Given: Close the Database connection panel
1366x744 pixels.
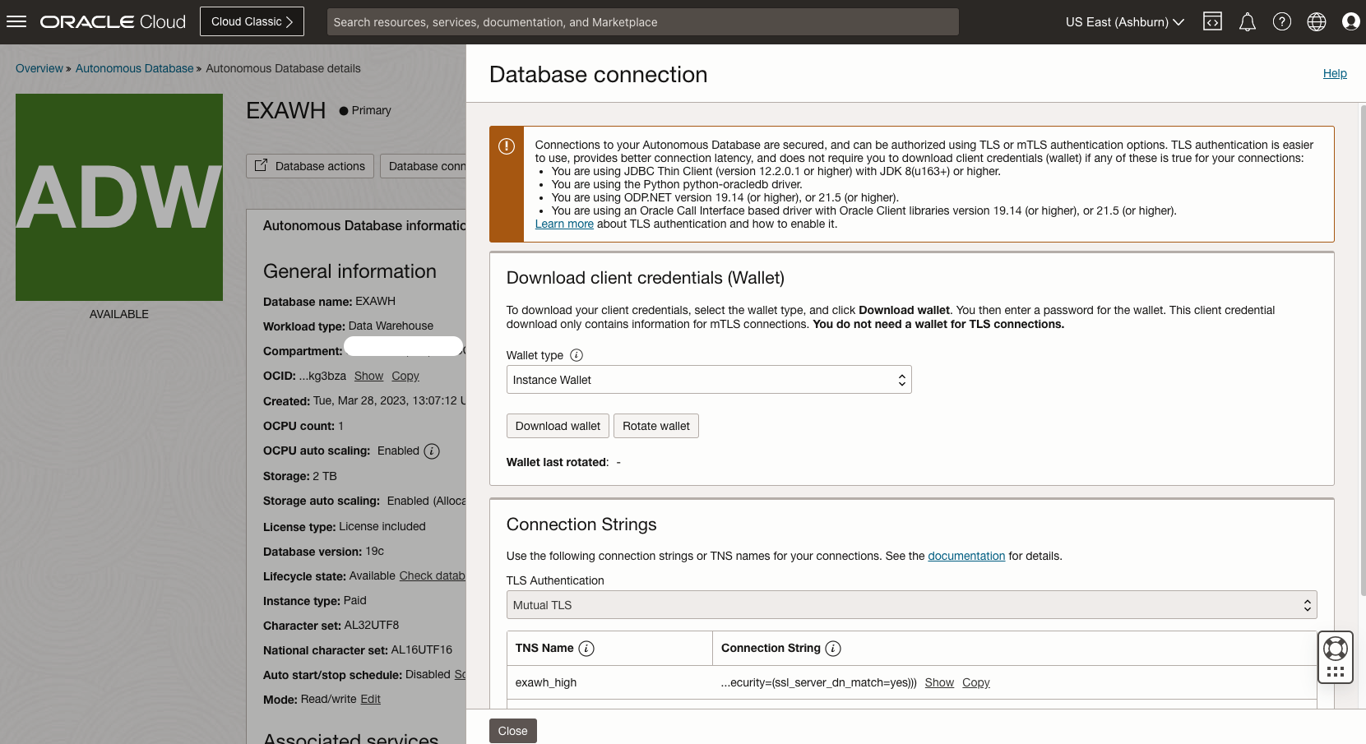Looking at the screenshot, I should coord(512,731).
